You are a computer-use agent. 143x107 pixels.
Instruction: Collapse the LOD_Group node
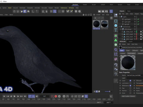click(x=121, y=29)
